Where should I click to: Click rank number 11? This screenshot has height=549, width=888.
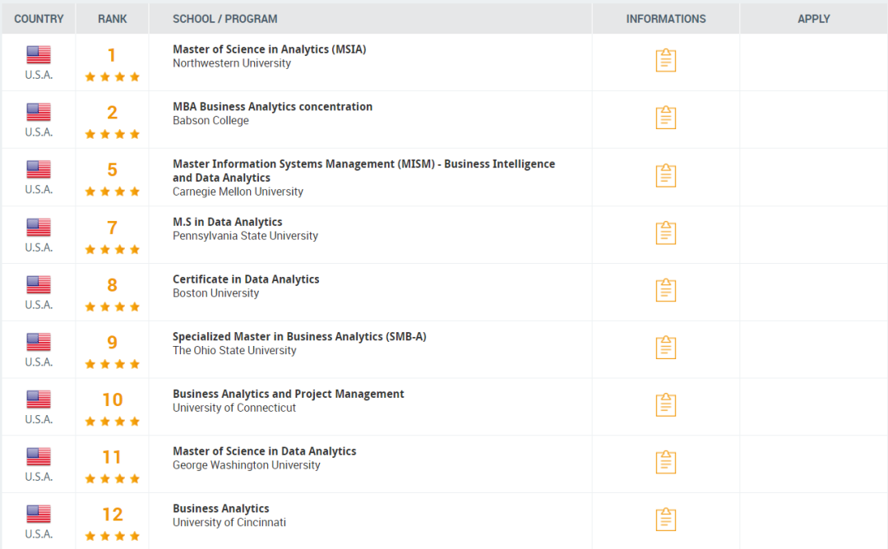[x=112, y=457]
